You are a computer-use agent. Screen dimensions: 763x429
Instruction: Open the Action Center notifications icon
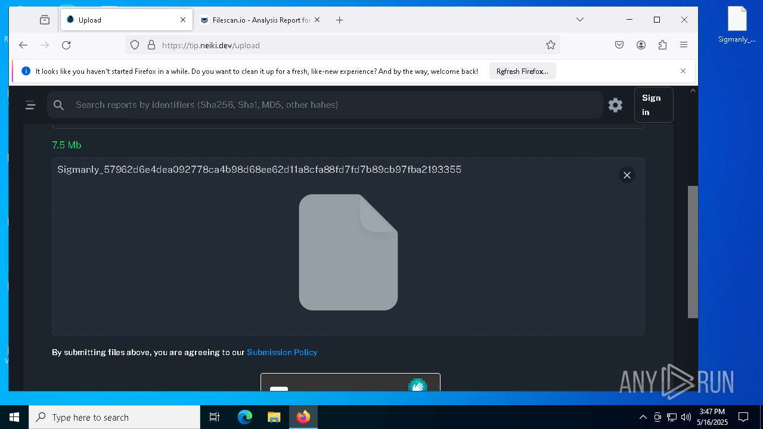tap(743, 417)
